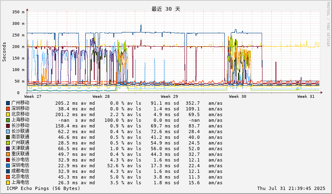Image resolution: width=332 pixels, height=194 pixels.
Task: Click the 300 m y-axis label
Action: [18, 24]
